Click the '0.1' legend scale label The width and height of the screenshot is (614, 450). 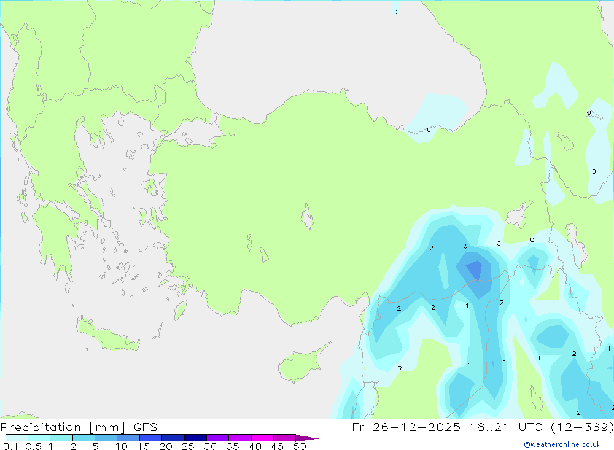tap(10, 446)
